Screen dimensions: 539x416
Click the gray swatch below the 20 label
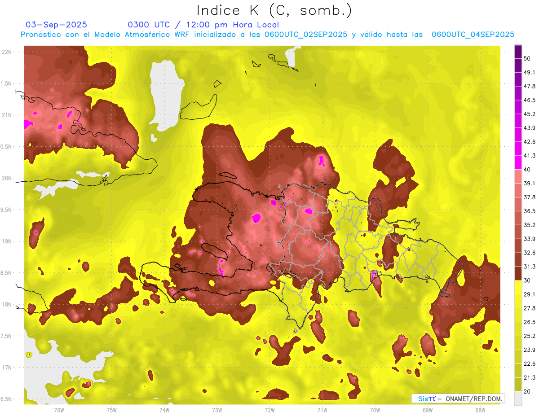518,398
